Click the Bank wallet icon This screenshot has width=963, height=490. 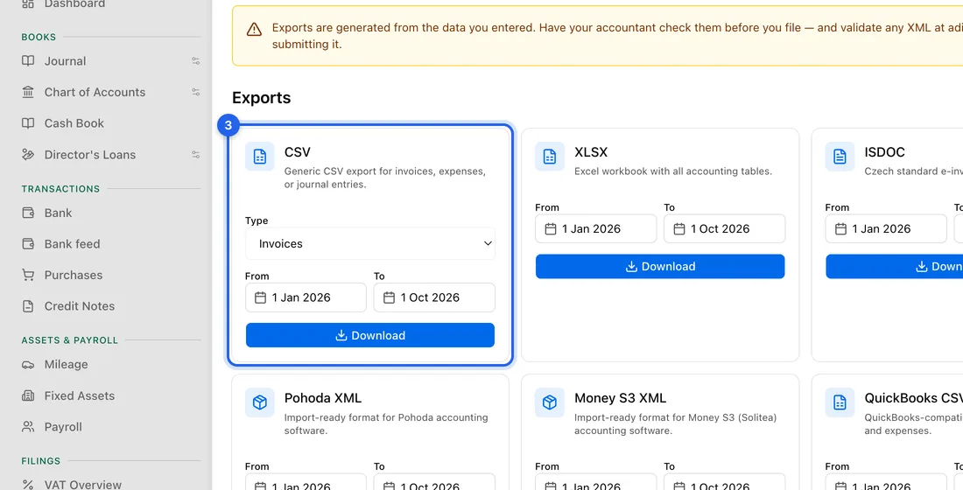tap(28, 213)
